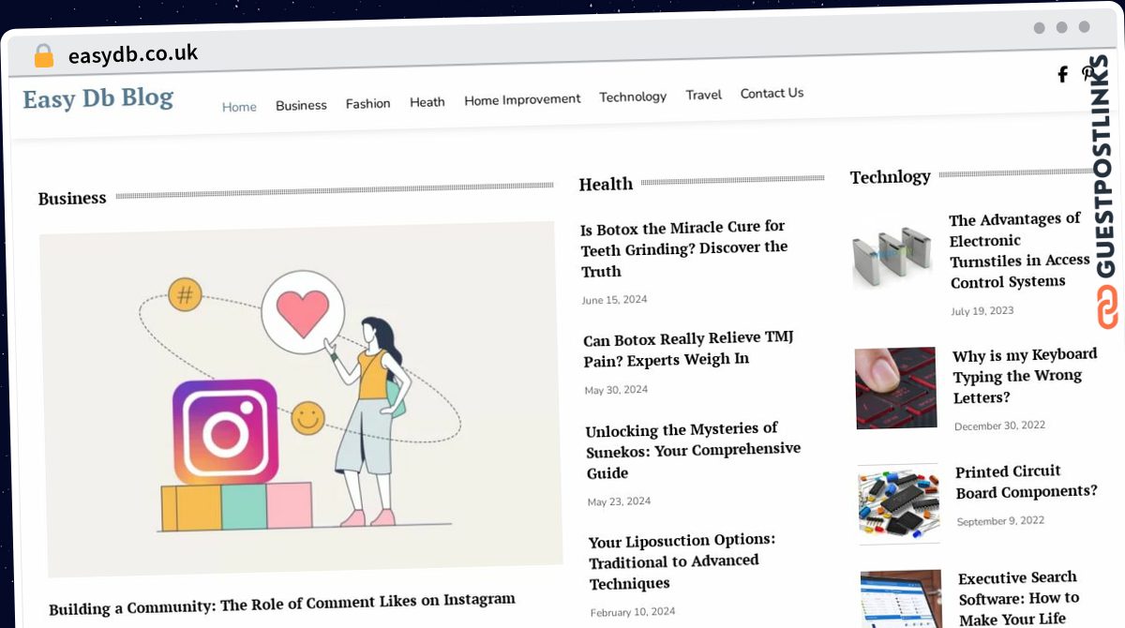
Task: Click the Technlogy section heading
Action: (x=891, y=177)
